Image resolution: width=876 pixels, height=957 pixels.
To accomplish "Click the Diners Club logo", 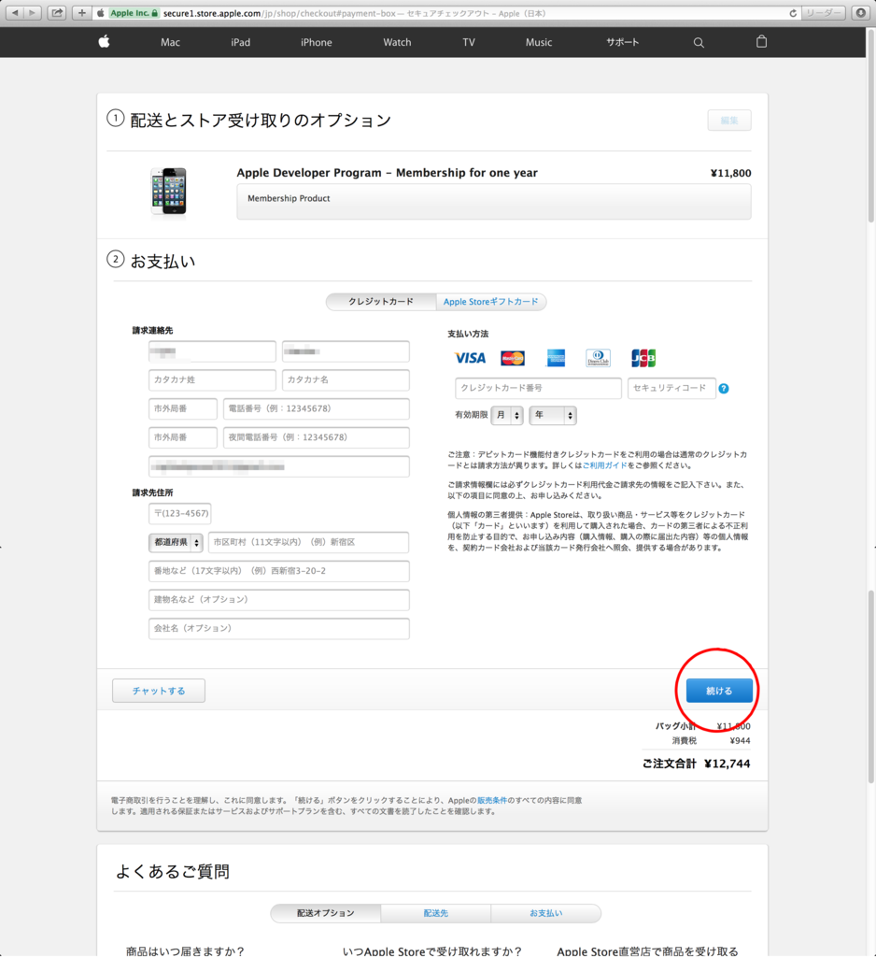I will coord(598,358).
